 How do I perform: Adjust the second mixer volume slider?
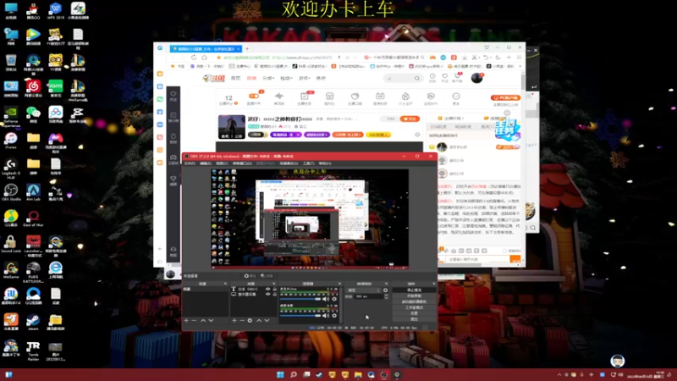tap(300, 316)
